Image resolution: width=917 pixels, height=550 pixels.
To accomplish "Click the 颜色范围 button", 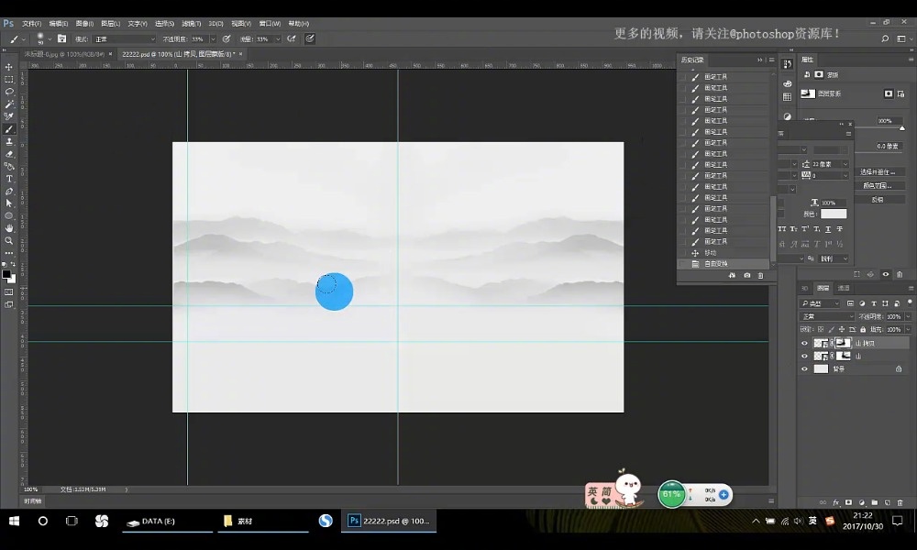I will (x=878, y=186).
